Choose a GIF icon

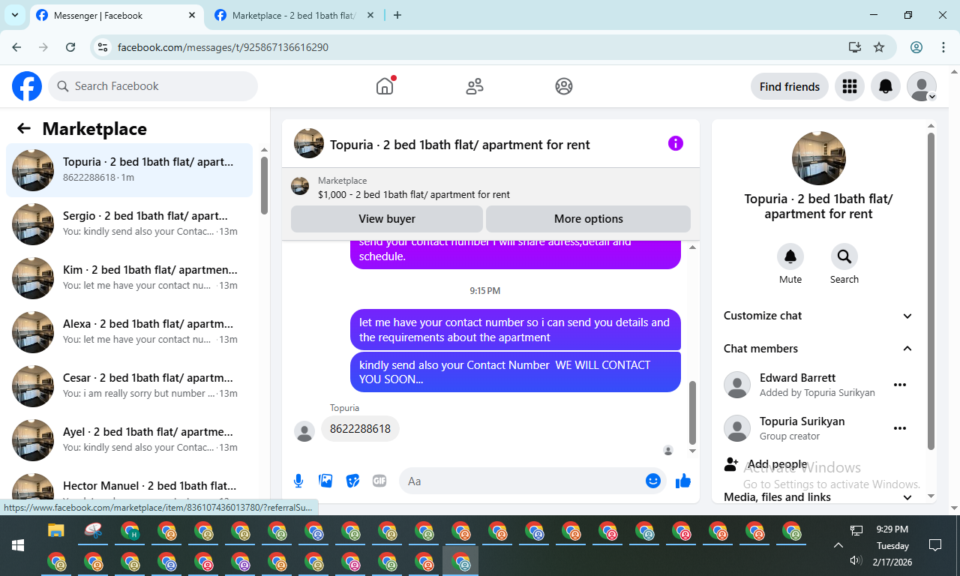point(379,481)
